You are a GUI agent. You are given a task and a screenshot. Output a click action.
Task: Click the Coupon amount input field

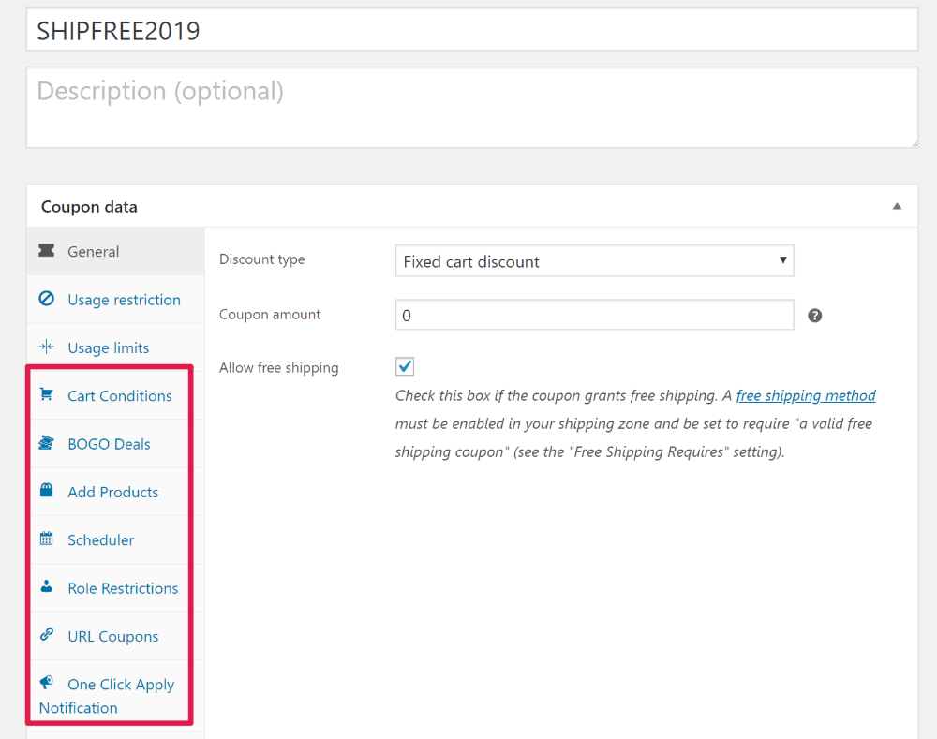click(x=595, y=315)
